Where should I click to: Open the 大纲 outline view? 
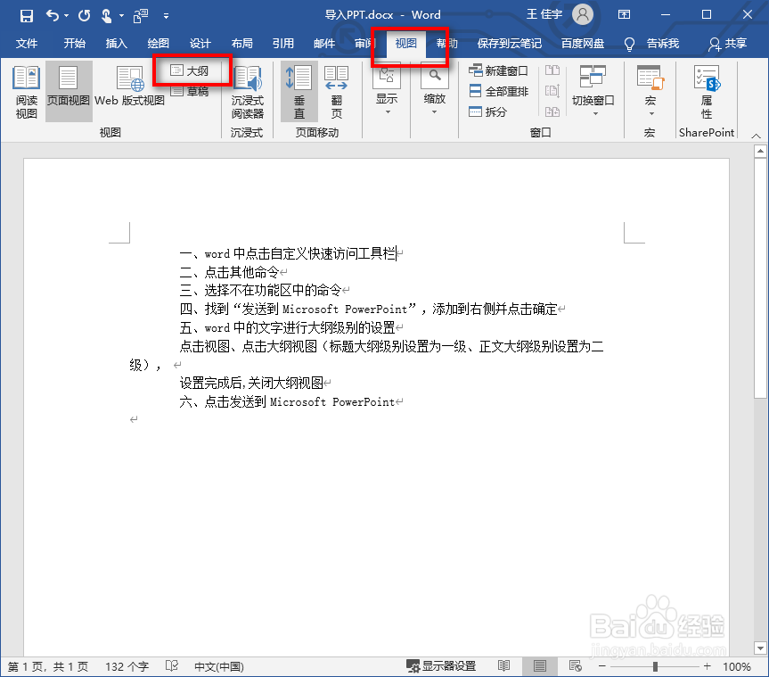pos(191,70)
